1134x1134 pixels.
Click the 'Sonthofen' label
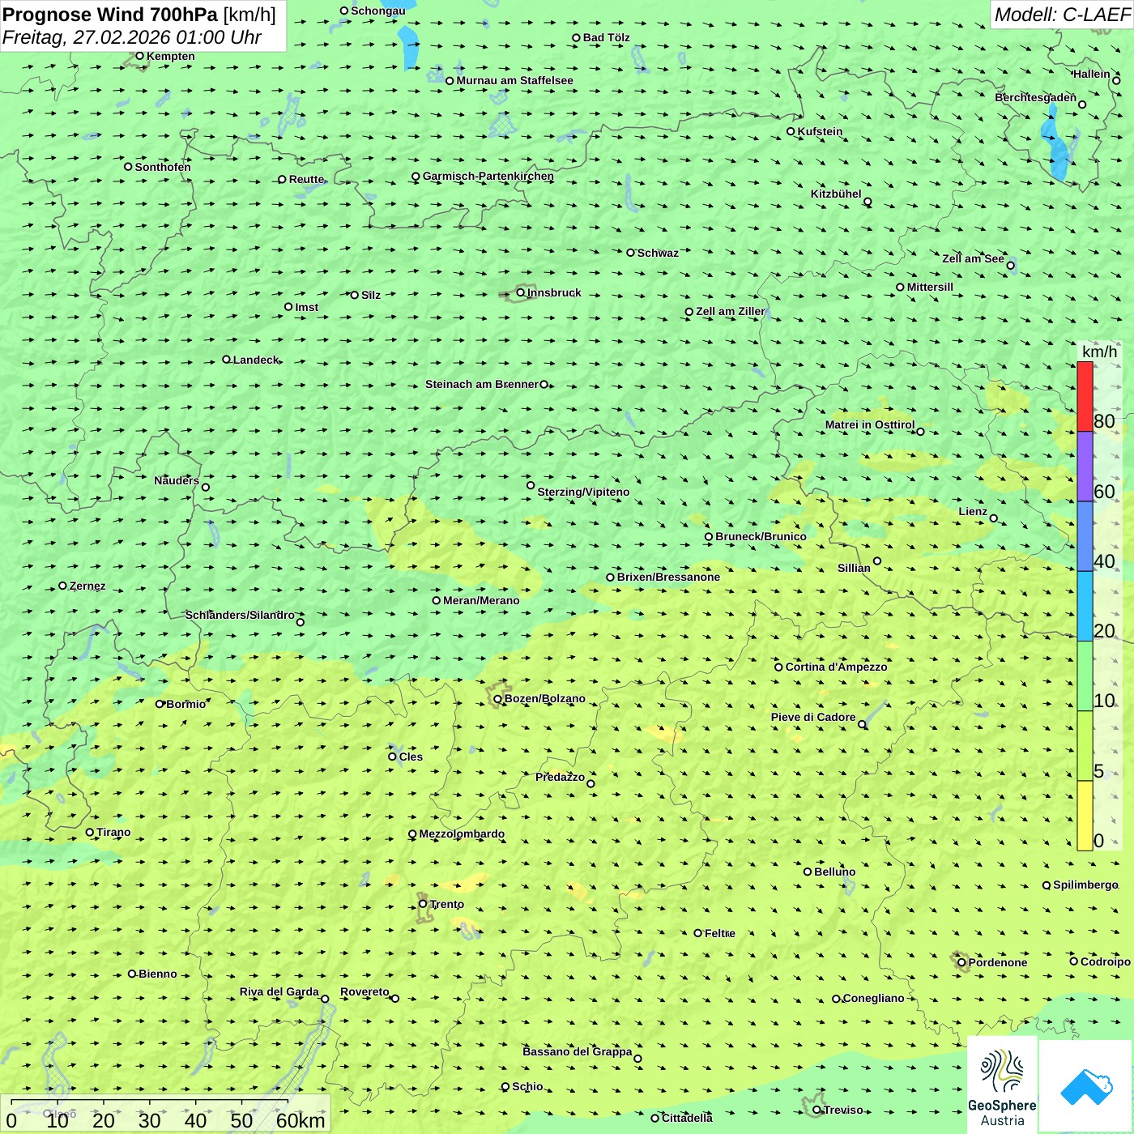[x=163, y=167]
